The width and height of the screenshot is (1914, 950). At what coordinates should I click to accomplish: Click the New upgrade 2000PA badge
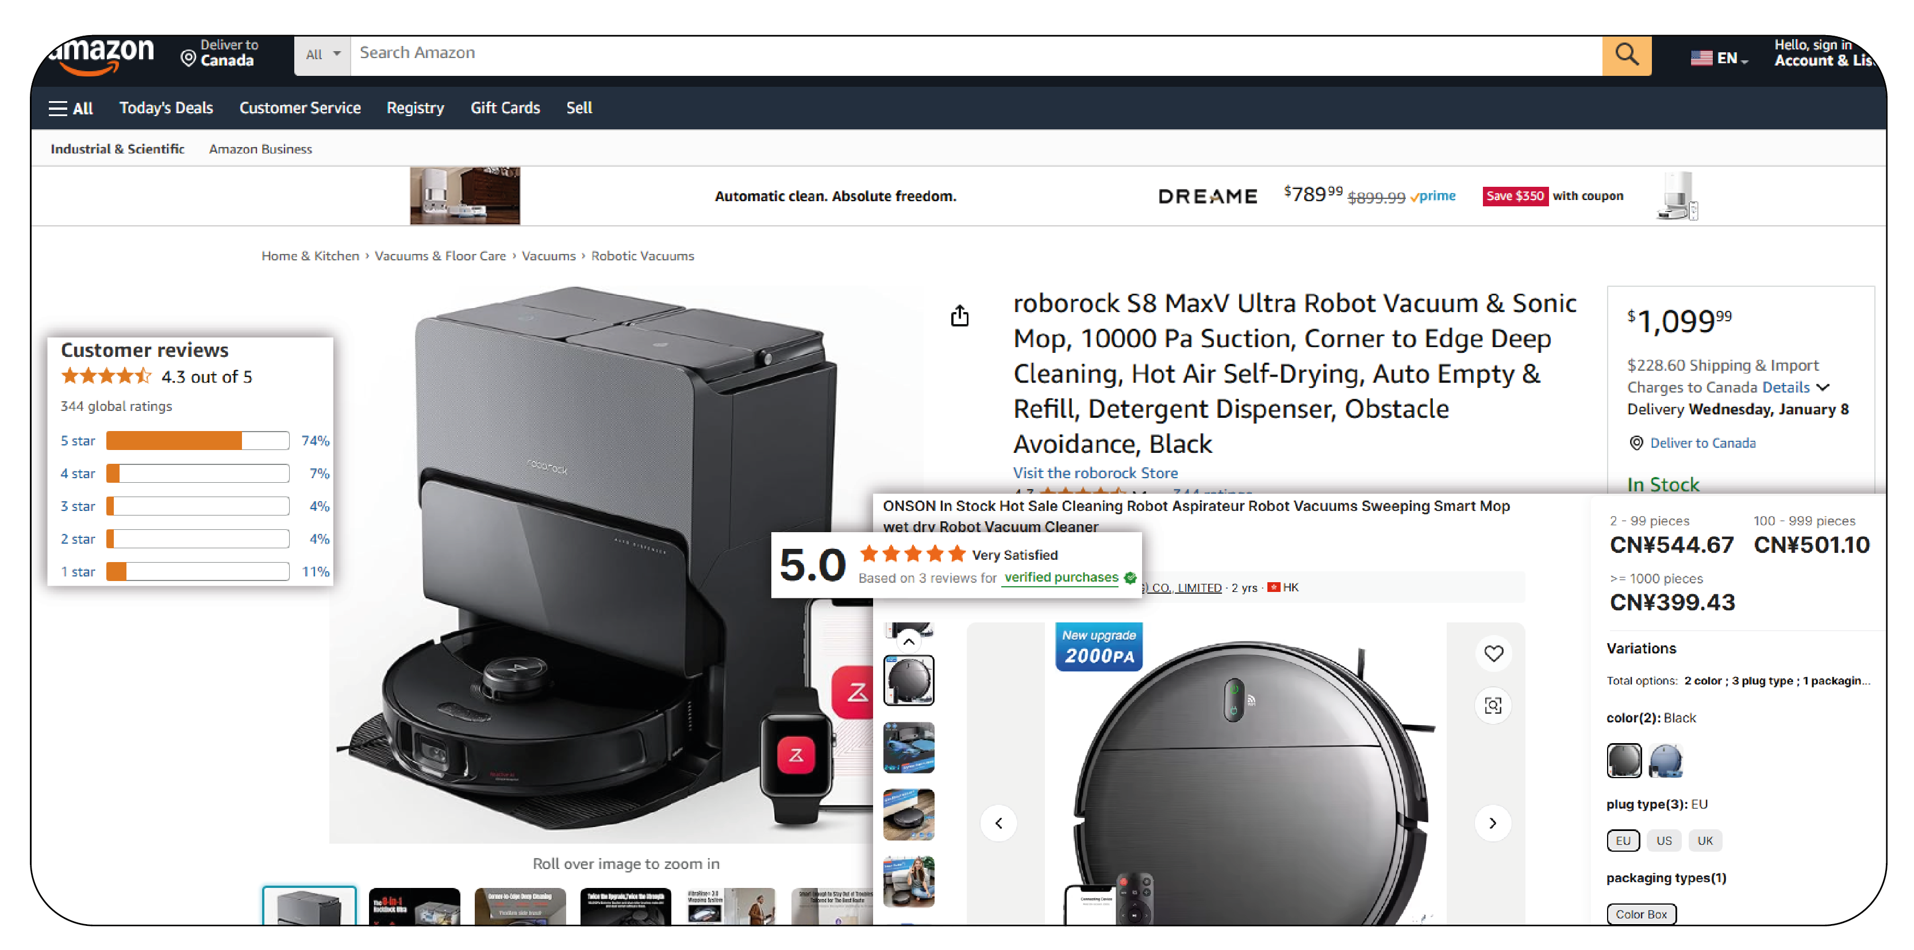tap(1098, 646)
